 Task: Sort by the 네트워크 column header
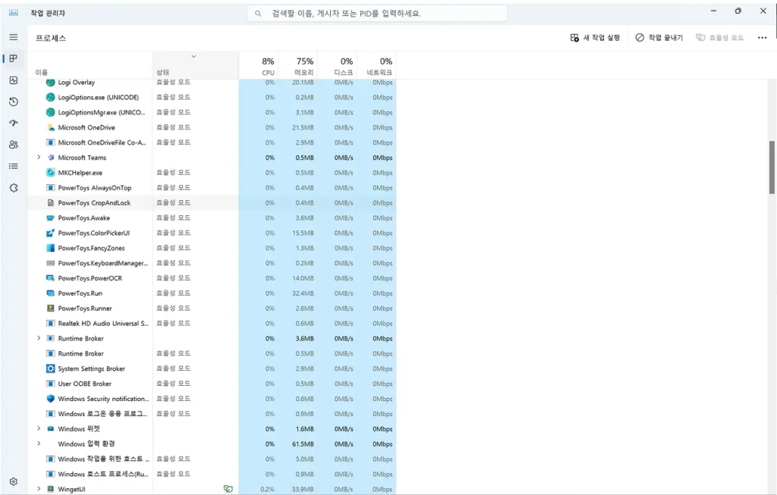click(376, 65)
